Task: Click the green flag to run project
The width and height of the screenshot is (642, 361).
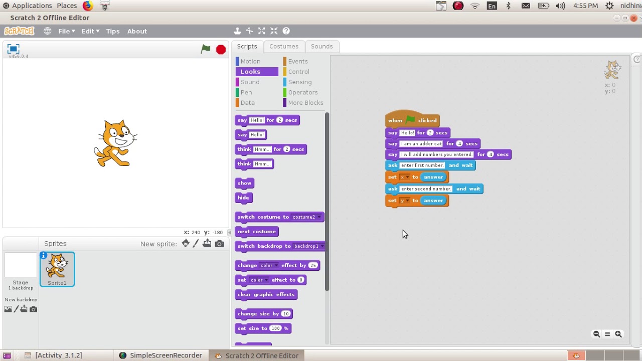Action: (206, 49)
